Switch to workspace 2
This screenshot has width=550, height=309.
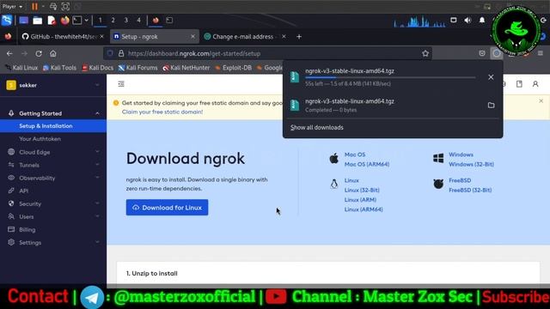pos(113,21)
